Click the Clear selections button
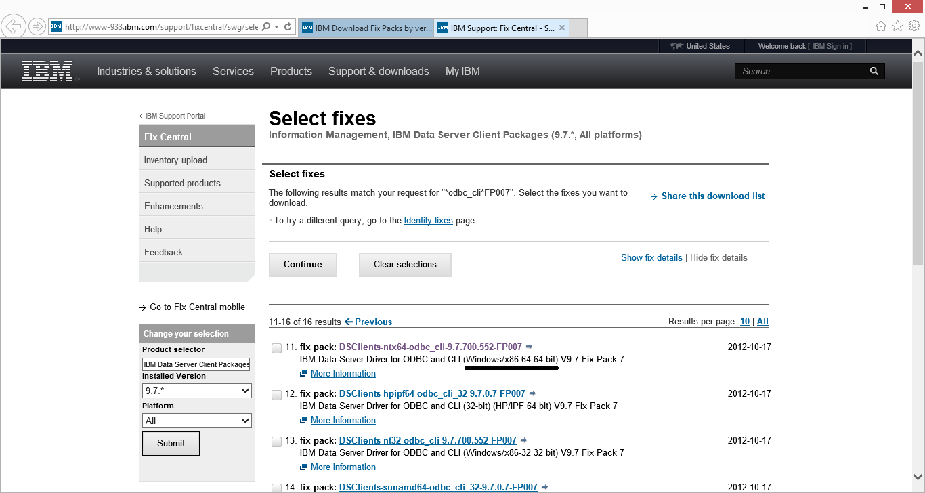This screenshot has height=493, width=925. [x=405, y=264]
